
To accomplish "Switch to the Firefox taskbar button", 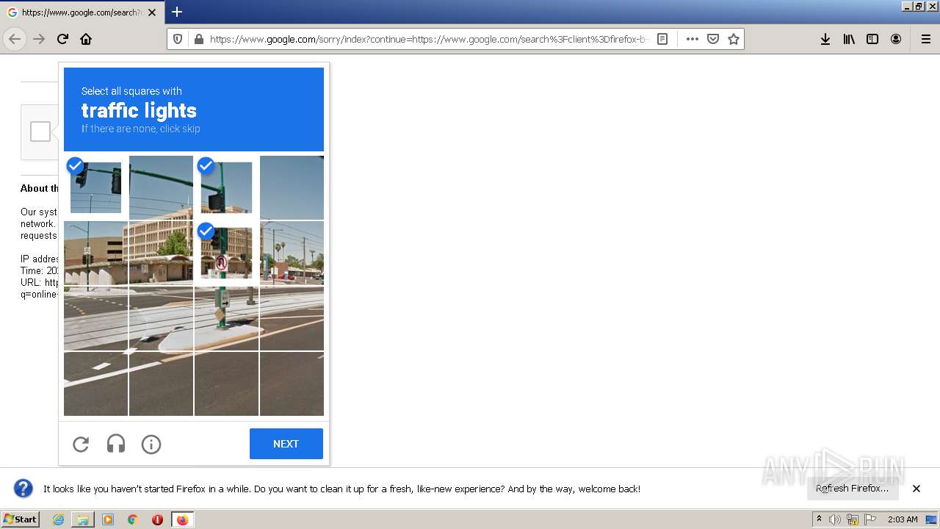I will click(x=182, y=519).
